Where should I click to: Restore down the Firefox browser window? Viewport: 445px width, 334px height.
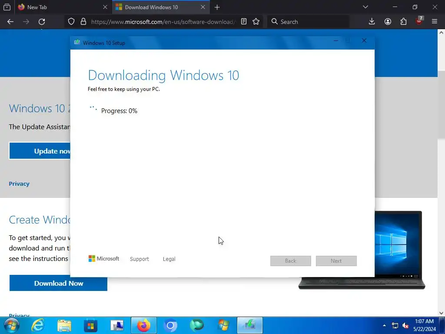[x=415, y=7]
